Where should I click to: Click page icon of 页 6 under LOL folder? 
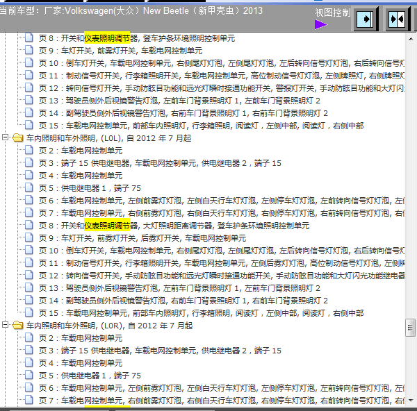29,200
